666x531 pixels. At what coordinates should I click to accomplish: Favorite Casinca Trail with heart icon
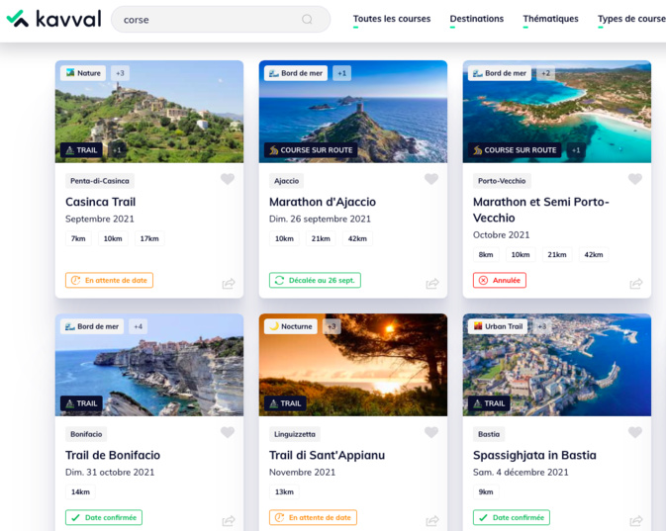point(228,179)
